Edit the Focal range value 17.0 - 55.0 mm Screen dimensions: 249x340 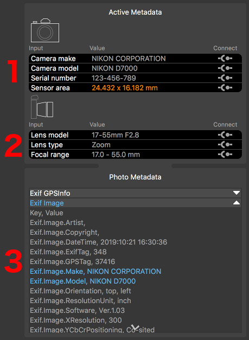click(116, 155)
